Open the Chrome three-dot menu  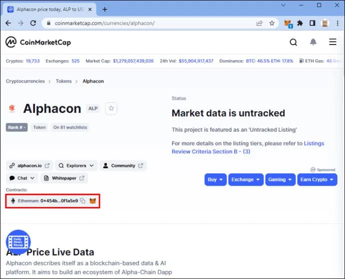point(337,23)
